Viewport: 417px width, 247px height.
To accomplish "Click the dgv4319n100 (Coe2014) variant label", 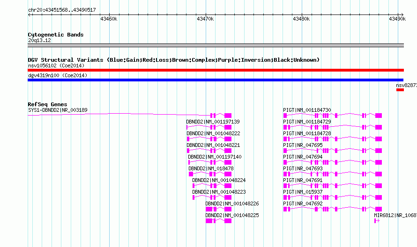I will 58,75.
